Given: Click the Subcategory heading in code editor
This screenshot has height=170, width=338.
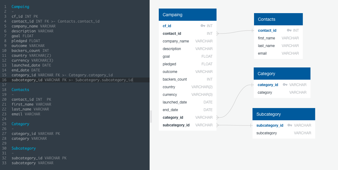Looking at the screenshot, I should point(24,148).
